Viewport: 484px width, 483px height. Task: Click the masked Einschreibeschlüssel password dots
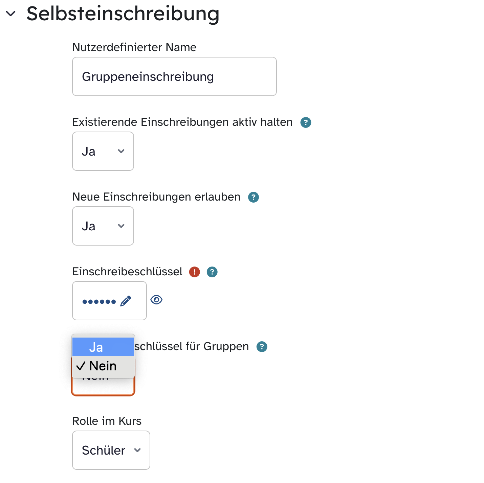pos(99,301)
